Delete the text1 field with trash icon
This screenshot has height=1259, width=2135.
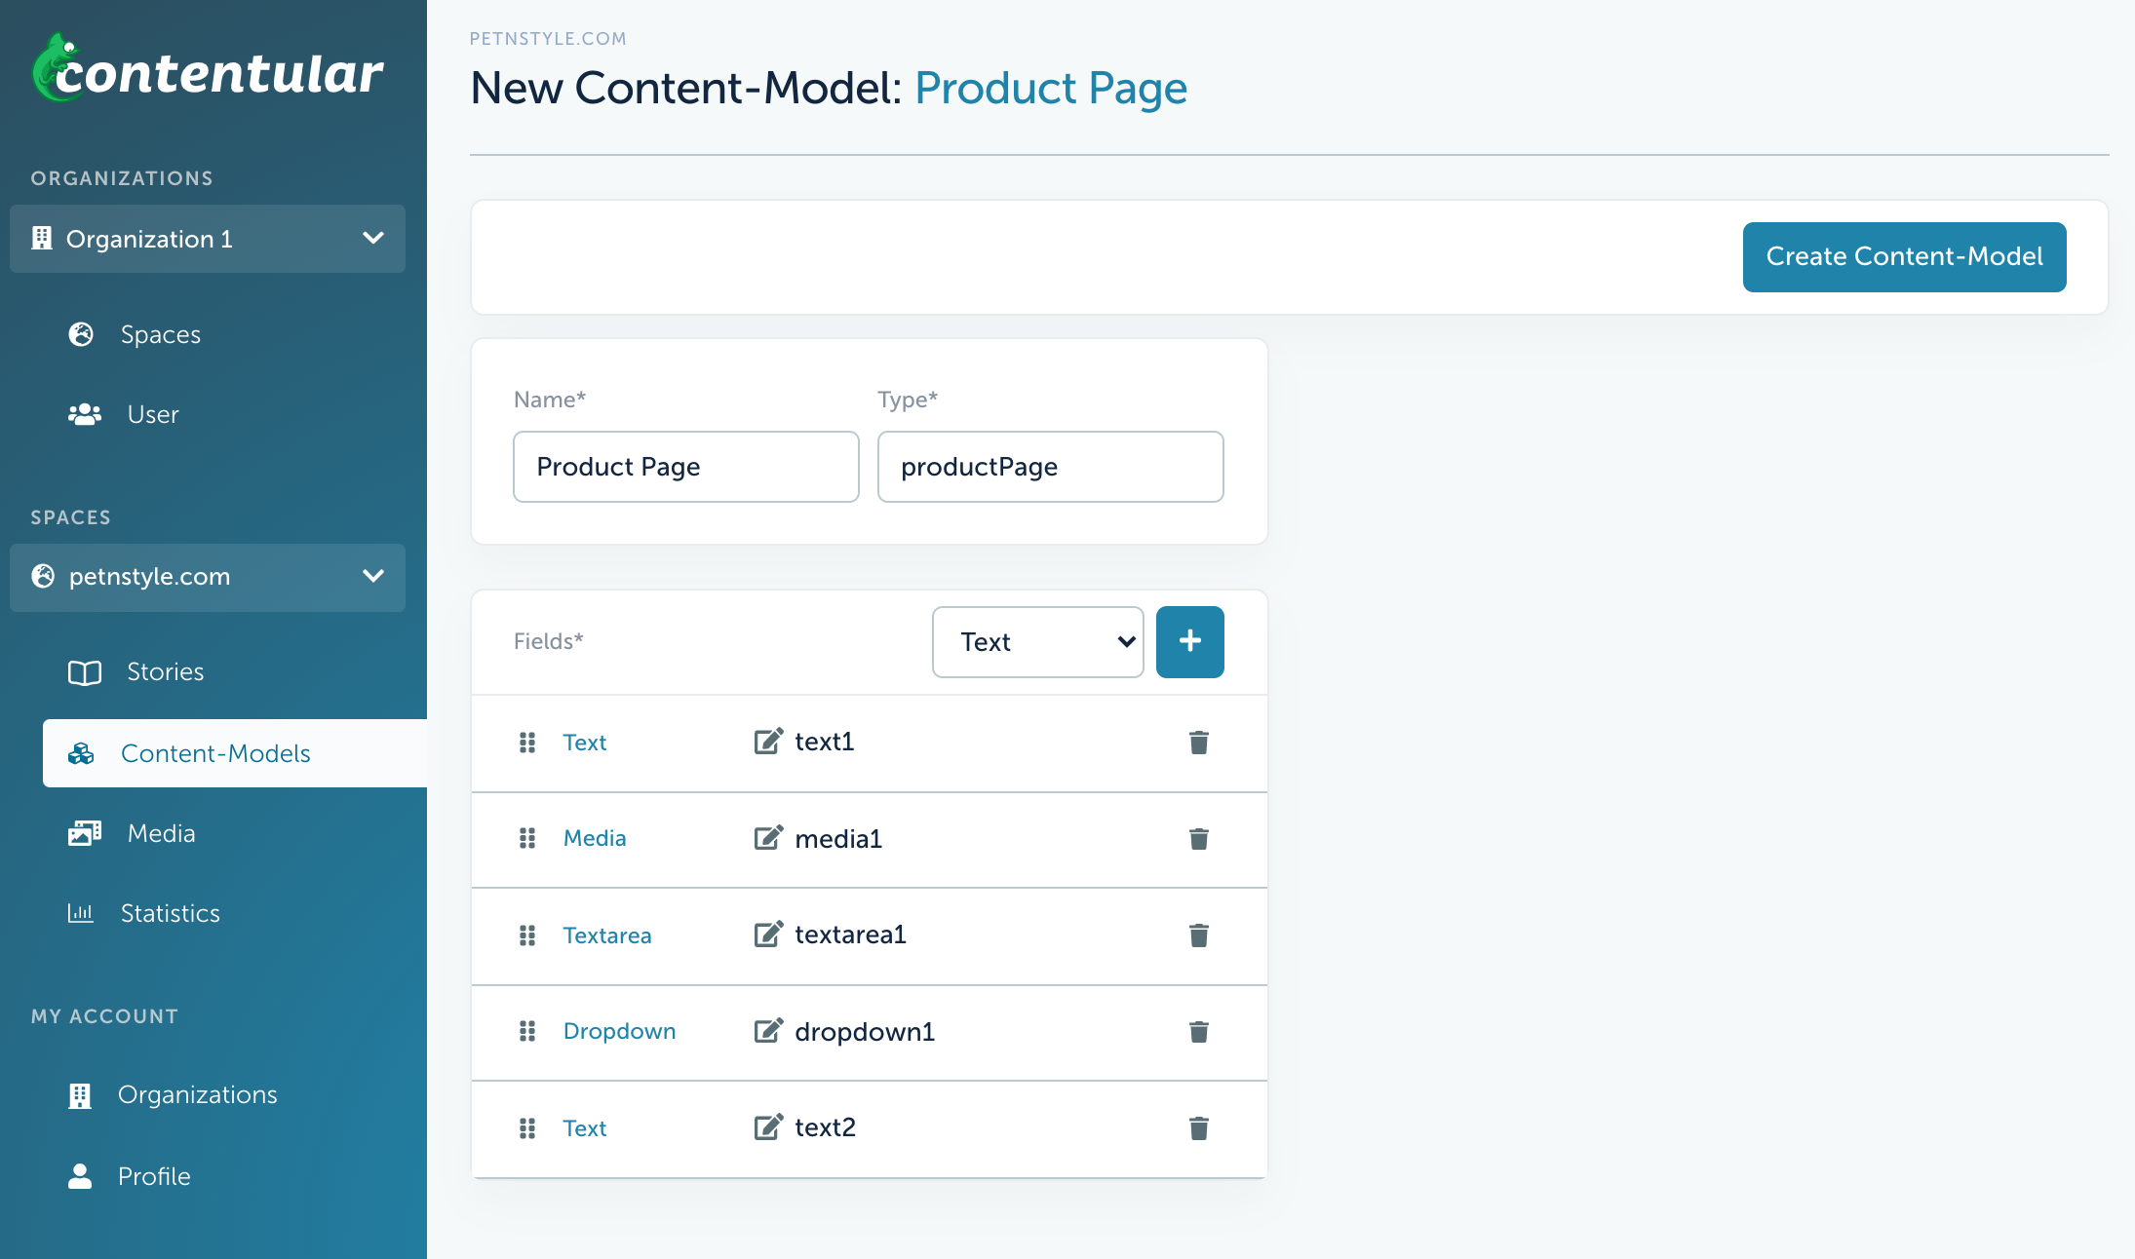(x=1199, y=743)
